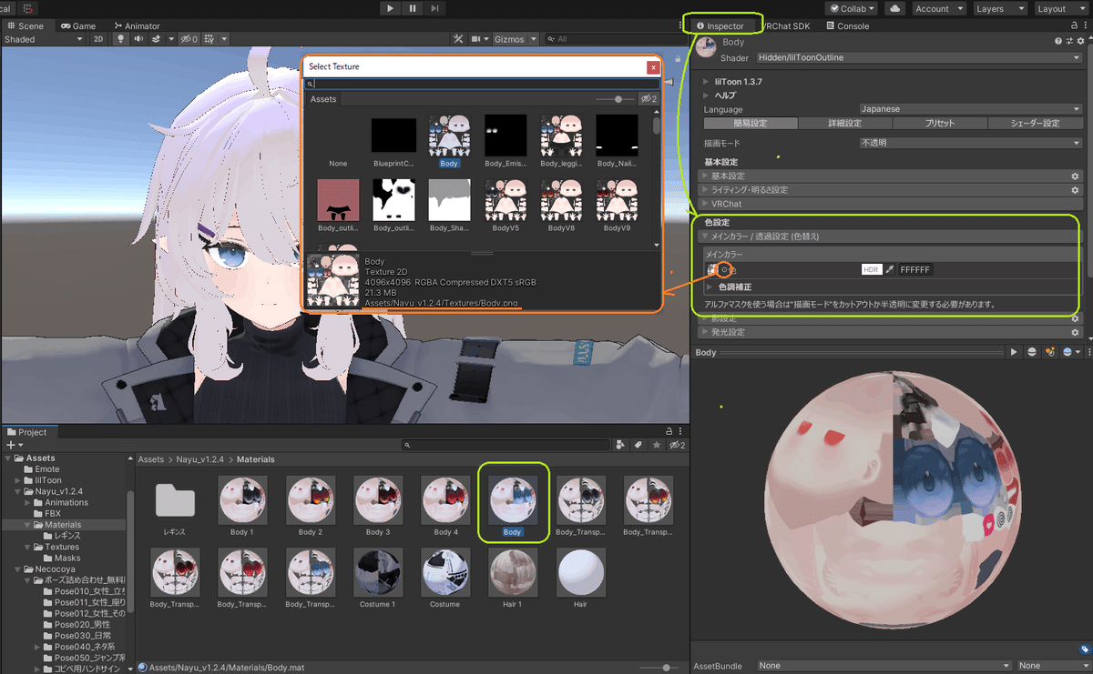1093x674 pixels.
Task: Select the 簡易設定 mode button
Action: (751, 123)
